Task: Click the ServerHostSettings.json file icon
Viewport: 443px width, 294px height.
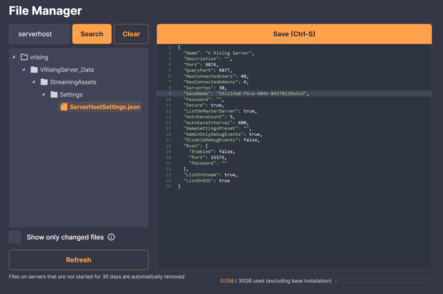Action: 64,107
